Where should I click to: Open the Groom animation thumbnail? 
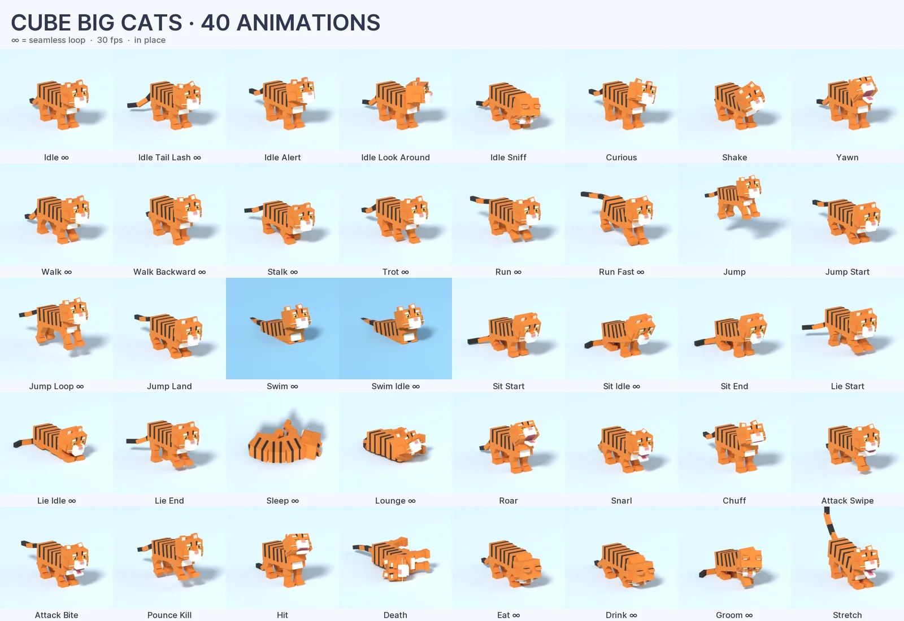point(734,557)
